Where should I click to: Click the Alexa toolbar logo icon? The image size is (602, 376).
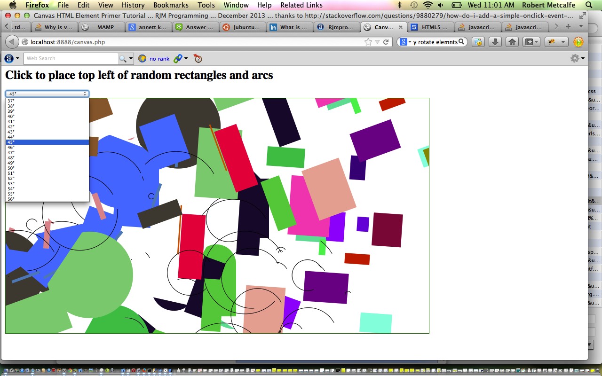(8, 58)
